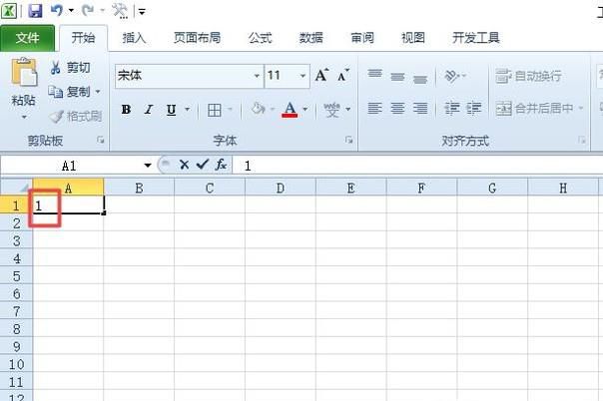The height and width of the screenshot is (401, 603).
Task: Open the 视图 tab
Action: click(x=413, y=38)
